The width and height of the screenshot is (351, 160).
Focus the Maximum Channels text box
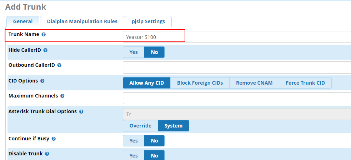tap(236, 98)
